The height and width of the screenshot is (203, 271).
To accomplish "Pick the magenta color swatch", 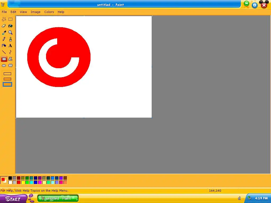I will click(x=40, y=182).
